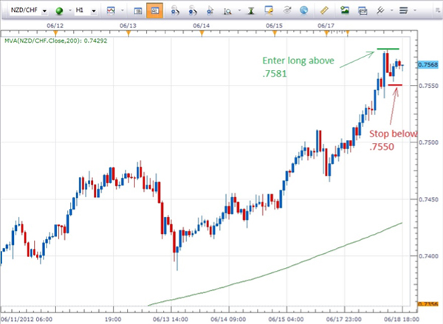Open the NZD/CHF symbol dropdown

tap(44, 11)
